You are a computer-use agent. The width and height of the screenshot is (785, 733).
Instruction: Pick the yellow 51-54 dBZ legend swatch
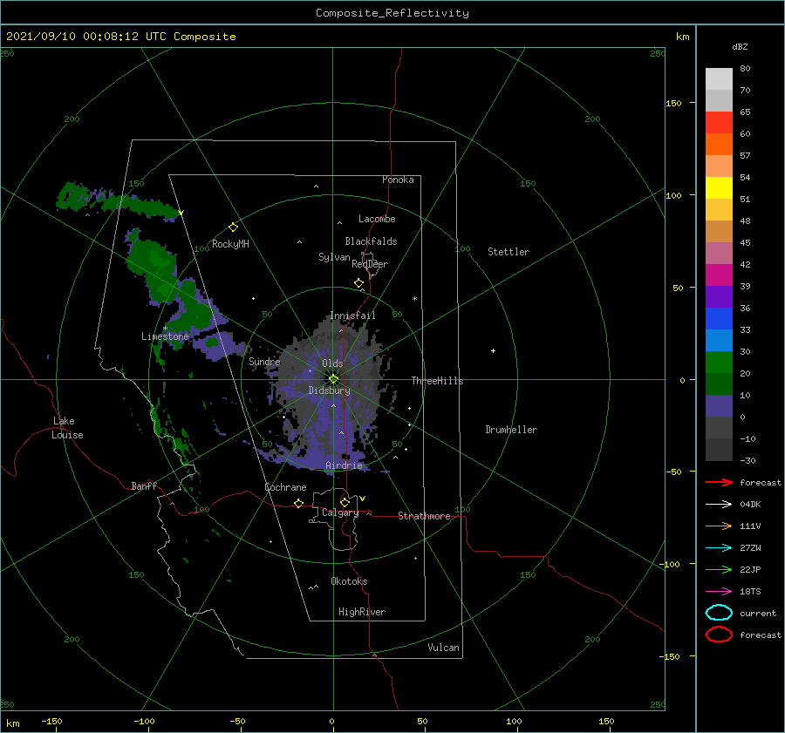pyautogui.click(x=719, y=187)
